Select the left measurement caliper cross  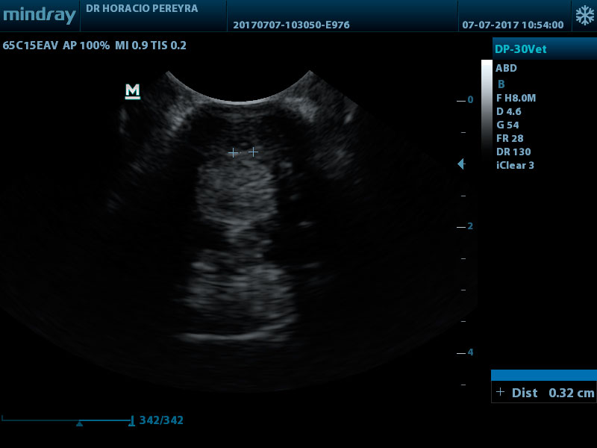(233, 153)
